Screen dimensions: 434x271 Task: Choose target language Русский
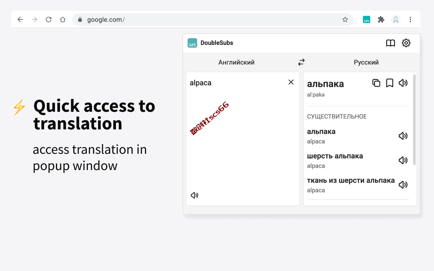pos(366,62)
